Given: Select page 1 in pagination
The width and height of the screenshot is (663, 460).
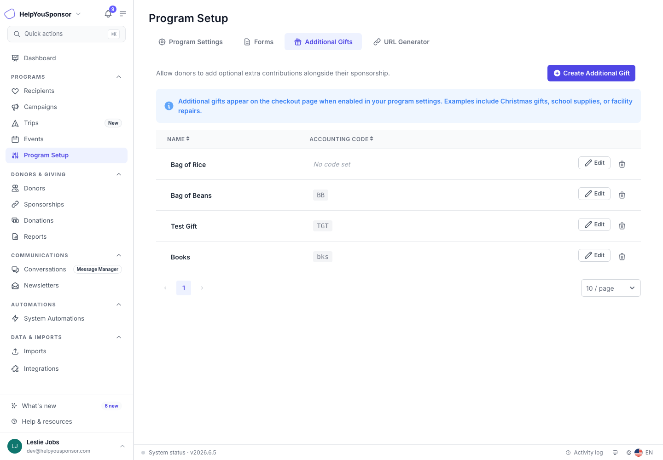Looking at the screenshot, I should pyautogui.click(x=184, y=288).
